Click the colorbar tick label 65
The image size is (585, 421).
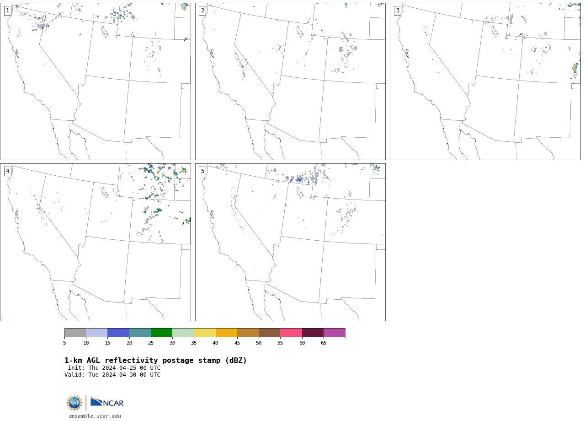(324, 343)
